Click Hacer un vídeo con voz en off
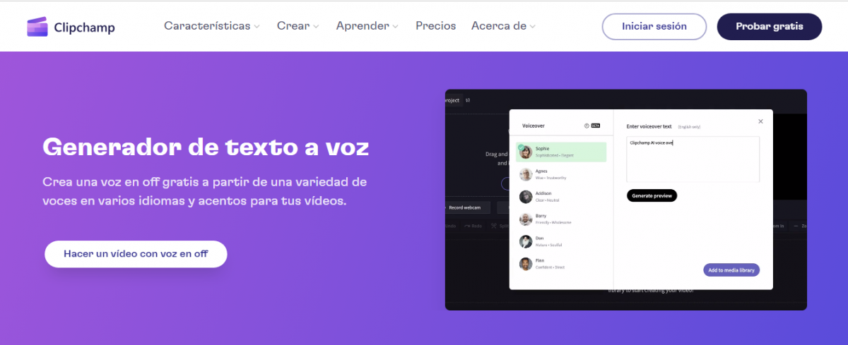The height and width of the screenshot is (345, 848). point(136,254)
